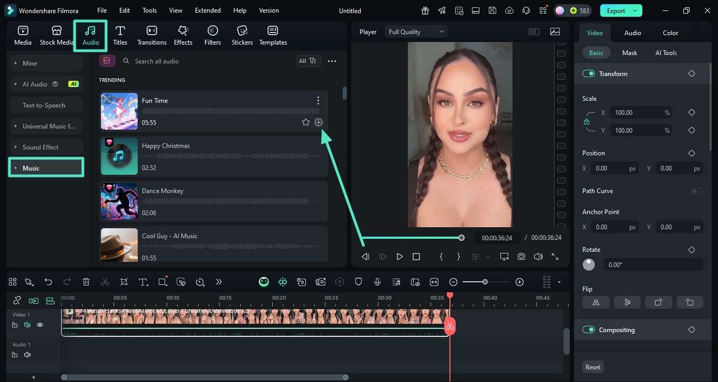
Task: Click the gift icon in title bar
Action: tap(425, 10)
